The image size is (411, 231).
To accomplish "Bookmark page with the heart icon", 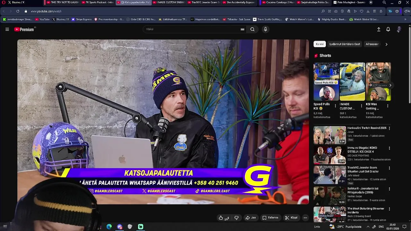I will [x=362, y=11].
